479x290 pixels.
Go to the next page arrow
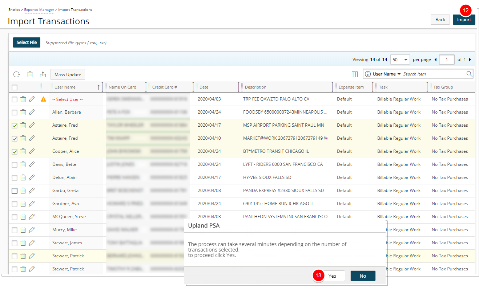pos(470,60)
